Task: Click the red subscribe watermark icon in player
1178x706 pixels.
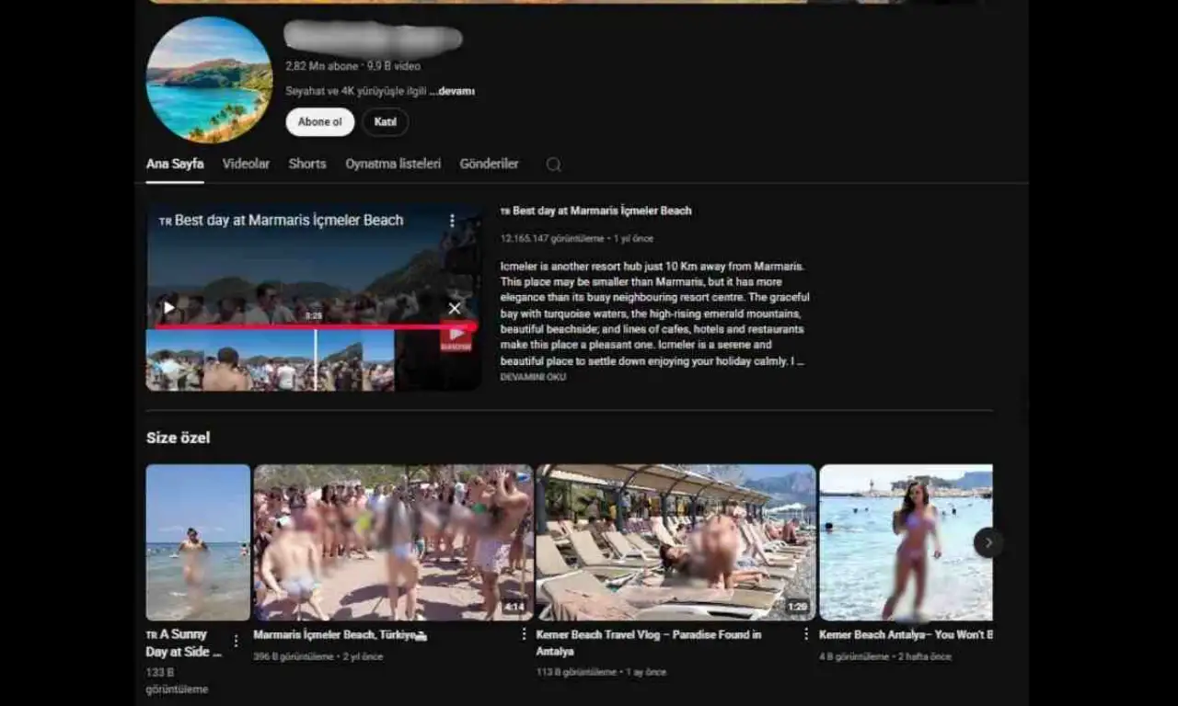Action: (456, 337)
